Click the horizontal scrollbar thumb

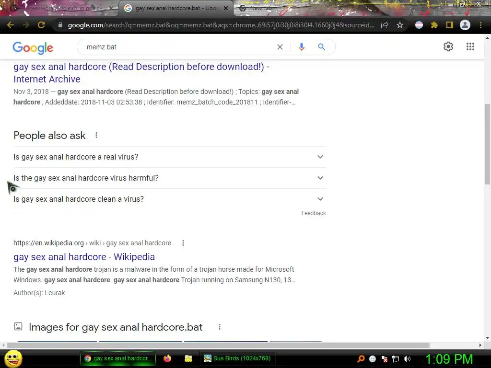coord(218,345)
